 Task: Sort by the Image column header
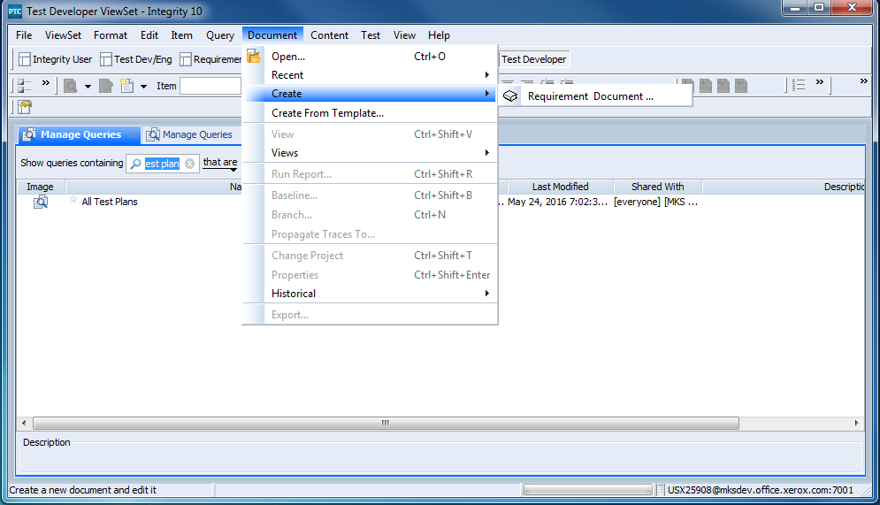point(41,187)
